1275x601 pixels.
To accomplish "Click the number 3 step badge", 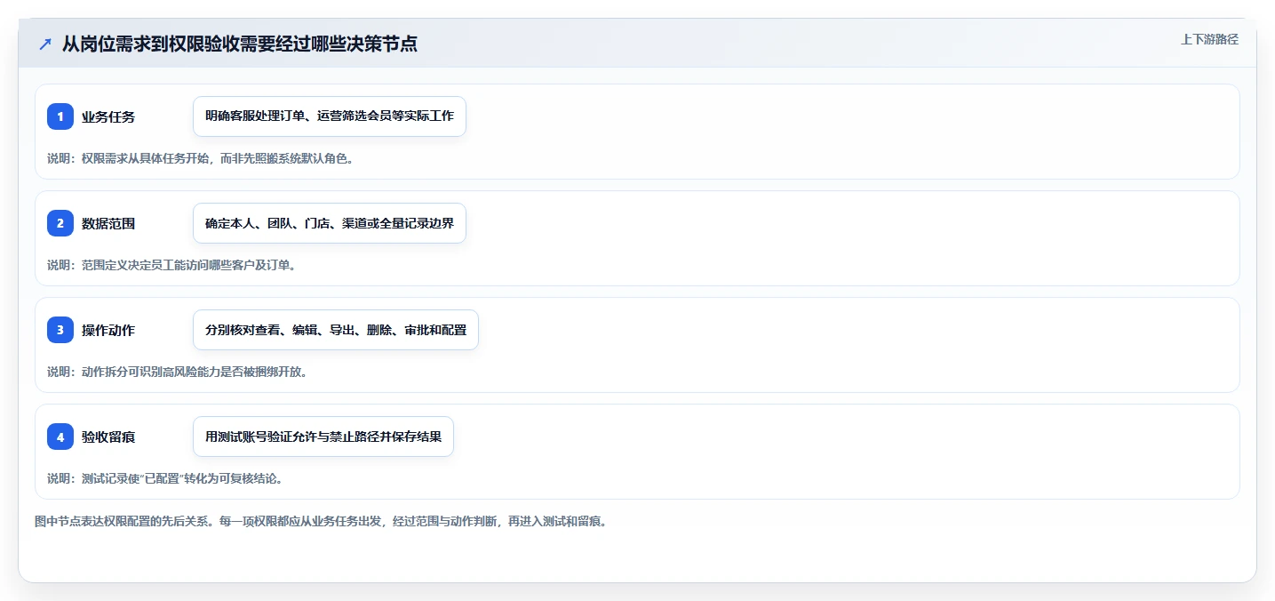I will (60, 330).
